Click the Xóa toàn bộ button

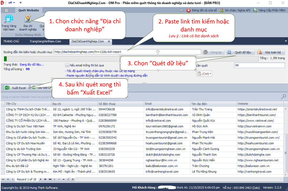(270, 52)
